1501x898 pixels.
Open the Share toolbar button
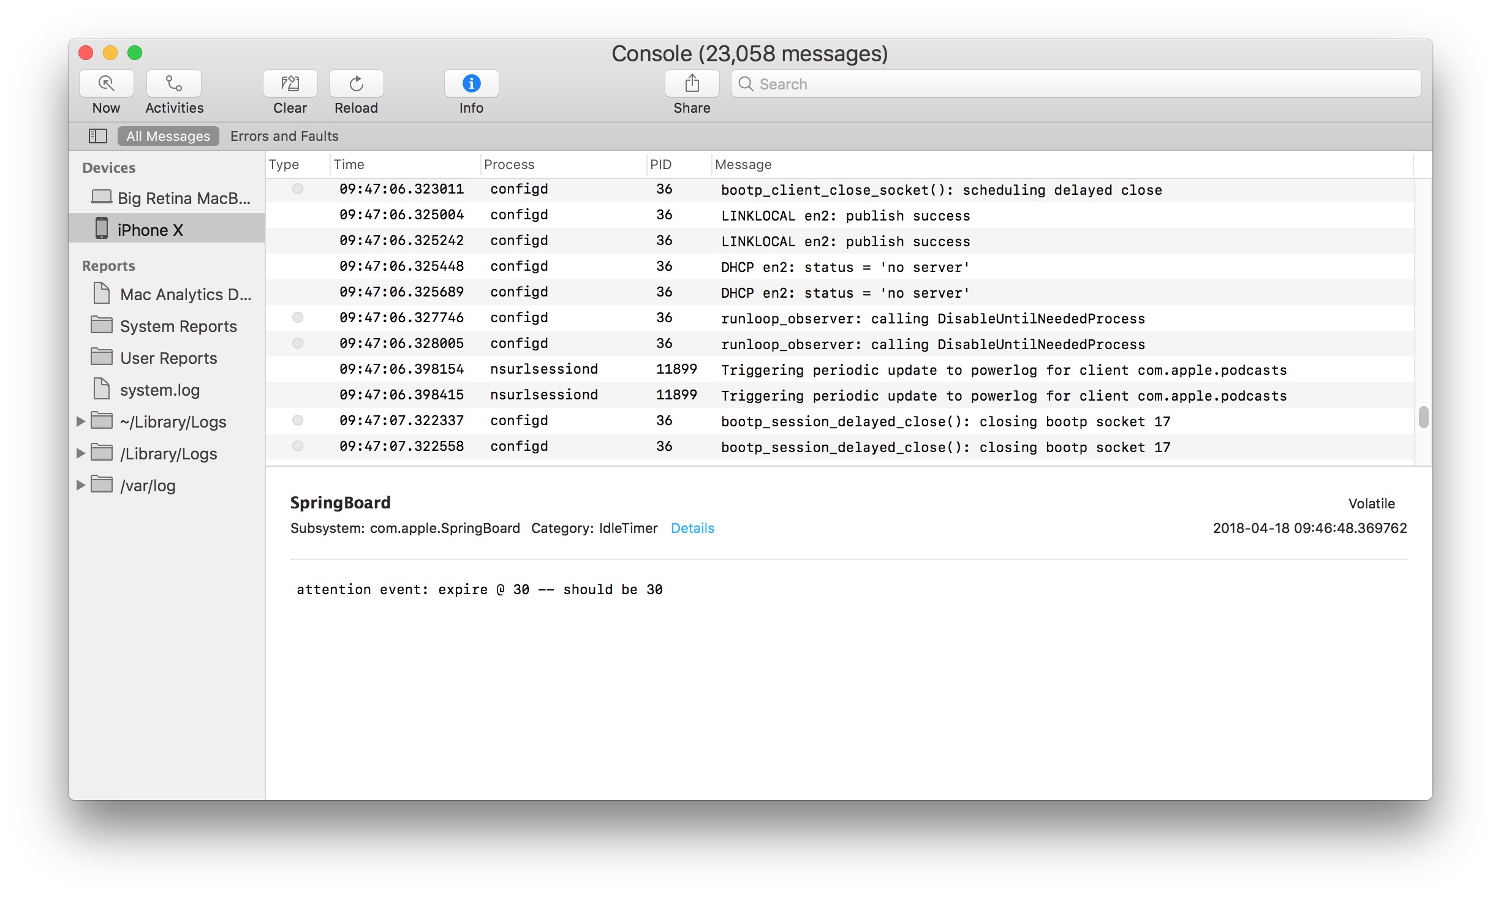(x=692, y=83)
